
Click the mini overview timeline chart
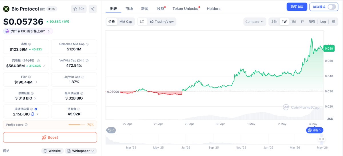pos(214,139)
